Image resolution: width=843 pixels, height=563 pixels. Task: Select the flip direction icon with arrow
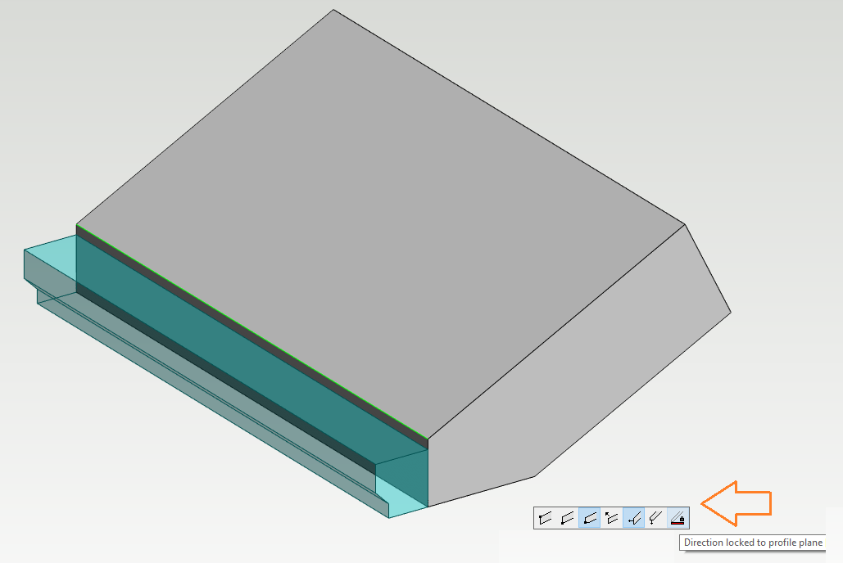[x=611, y=517]
